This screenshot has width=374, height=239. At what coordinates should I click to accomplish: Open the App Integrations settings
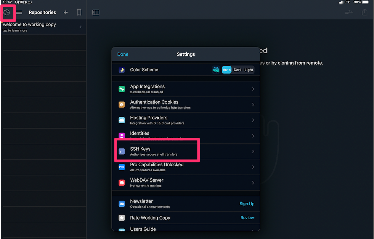186,89
